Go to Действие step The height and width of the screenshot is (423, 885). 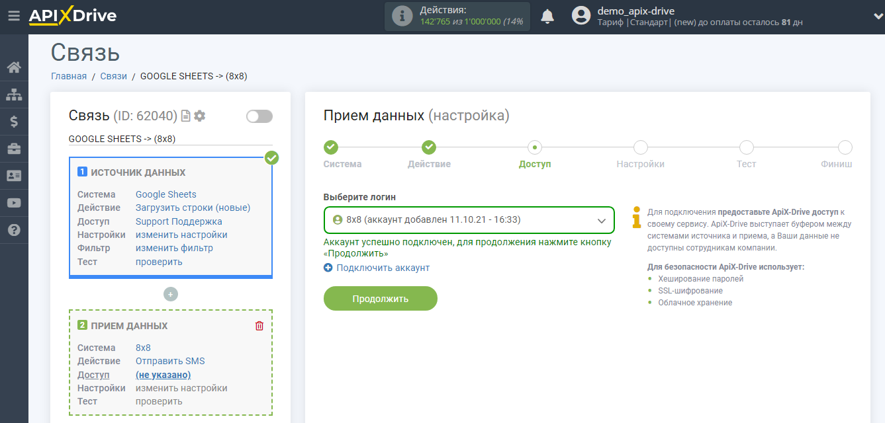pyautogui.click(x=429, y=147)
